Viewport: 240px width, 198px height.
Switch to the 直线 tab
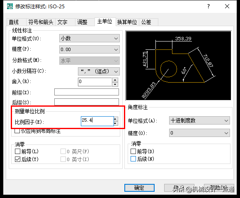pyautogui.click(x=17, y=22)
